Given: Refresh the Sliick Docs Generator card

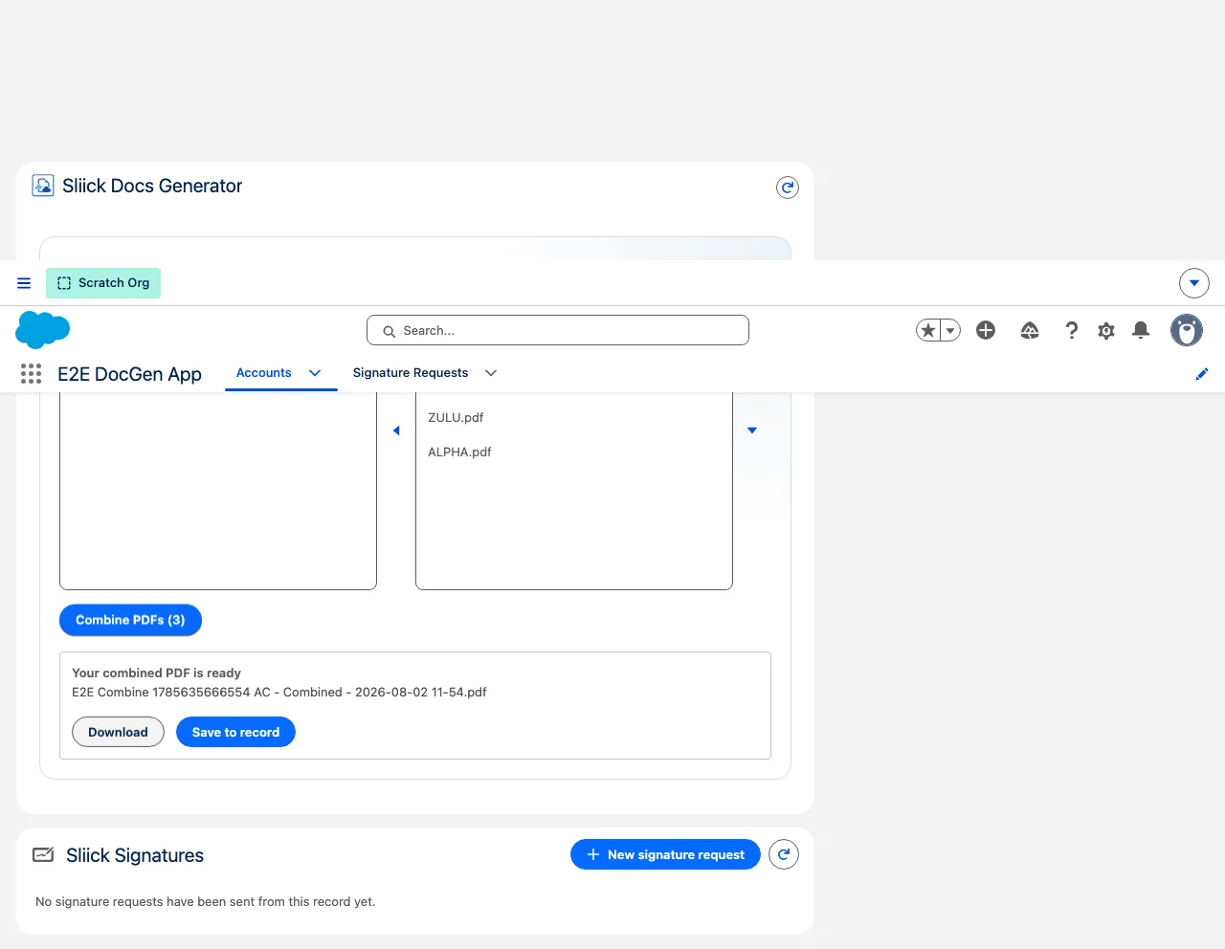Looking at the screenshot, I should (787, 188).
